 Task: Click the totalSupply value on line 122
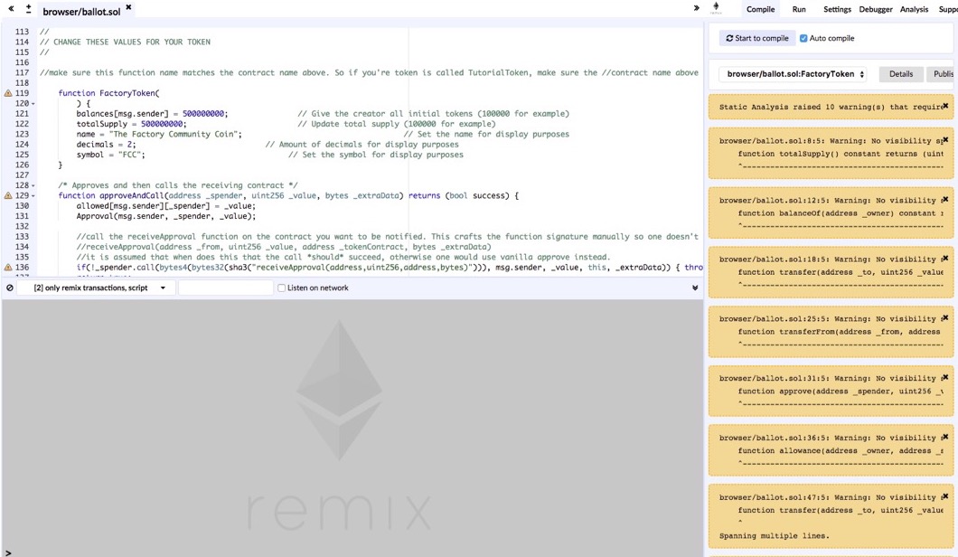click(161, 124)
